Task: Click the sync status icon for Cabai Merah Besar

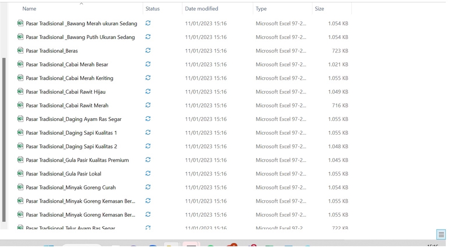Action: (148, 64)
